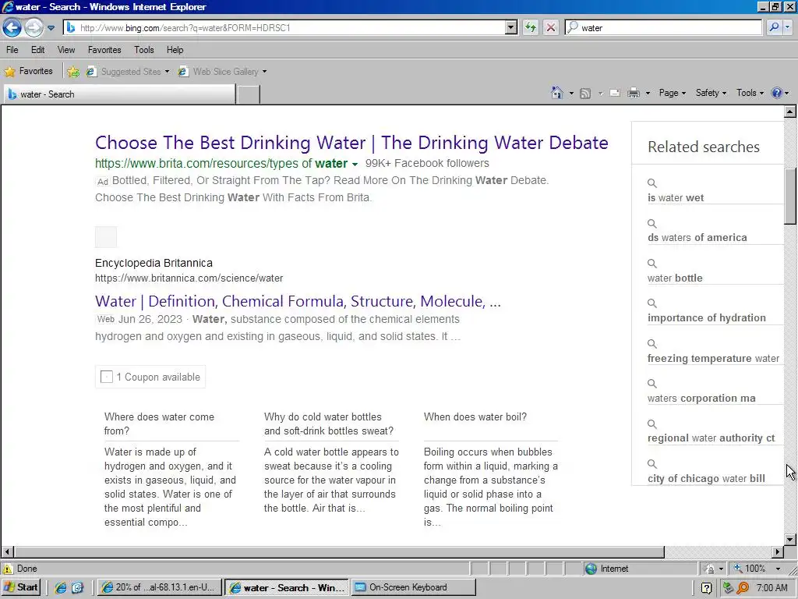The image size is (798, 599).
Task: Open the recent pages dropdown arrow
Action: pyautogui.click(x=51, y=28)
